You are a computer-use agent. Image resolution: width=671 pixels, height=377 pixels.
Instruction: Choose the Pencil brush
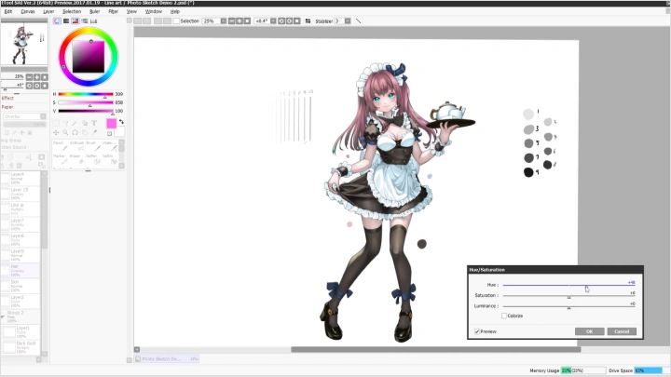click(x=61, y=146)
